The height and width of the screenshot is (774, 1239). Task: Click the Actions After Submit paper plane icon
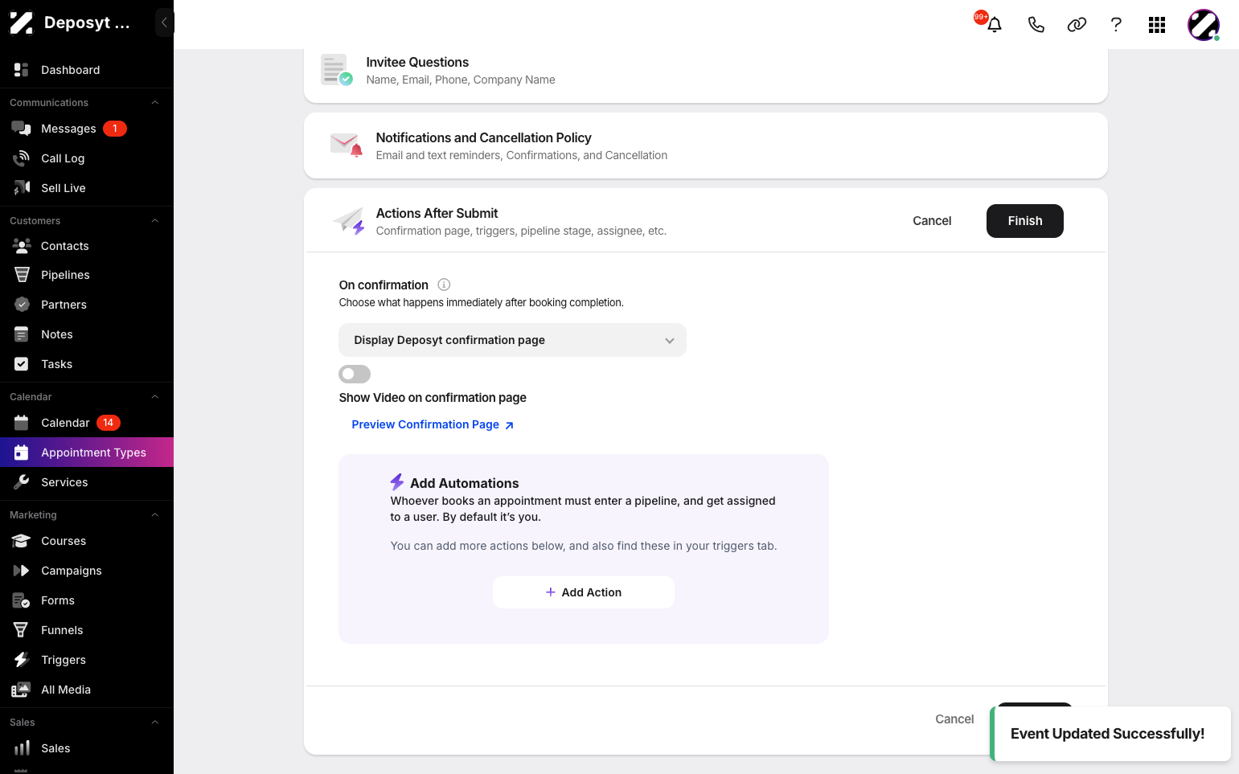coord(349,221)
